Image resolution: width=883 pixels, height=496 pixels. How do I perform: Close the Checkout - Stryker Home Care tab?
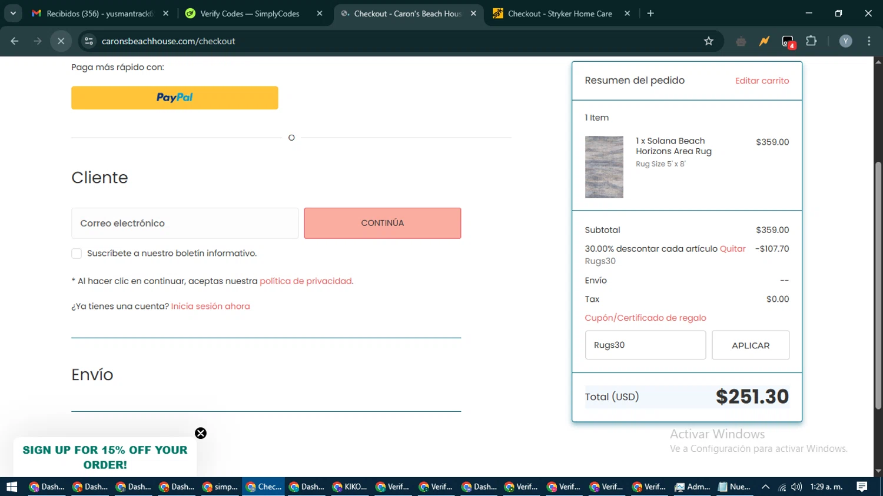[627, 14]
